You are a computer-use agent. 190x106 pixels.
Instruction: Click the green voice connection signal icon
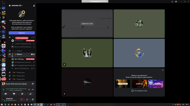(4, 90)
